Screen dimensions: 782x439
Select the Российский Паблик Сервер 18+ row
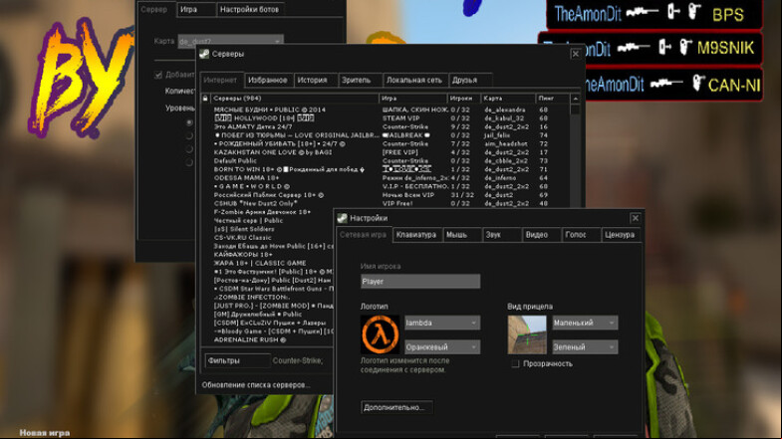point(385,195)
